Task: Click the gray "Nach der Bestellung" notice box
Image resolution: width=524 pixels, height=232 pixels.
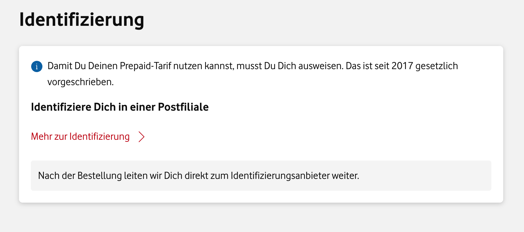Action: [261, 176]
